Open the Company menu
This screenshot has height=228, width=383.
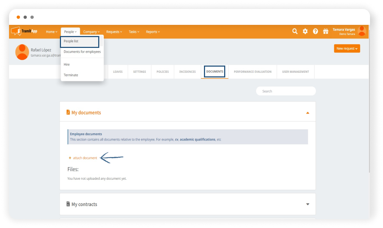tap(91, 32)
